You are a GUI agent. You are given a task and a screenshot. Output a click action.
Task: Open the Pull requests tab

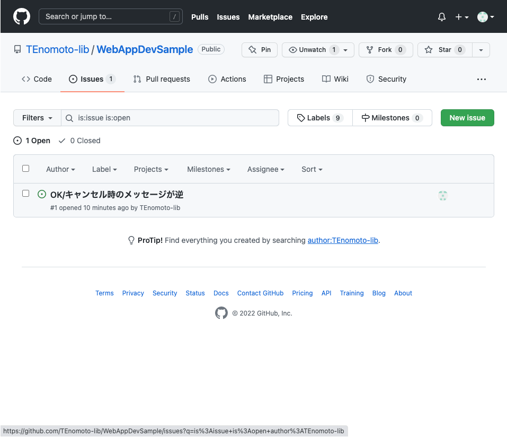(x=162, y=79)
